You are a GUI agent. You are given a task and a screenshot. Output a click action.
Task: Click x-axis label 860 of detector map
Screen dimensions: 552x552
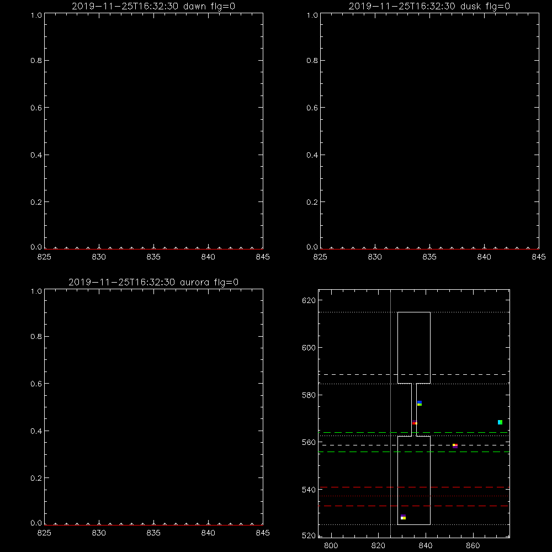[473, 546]
